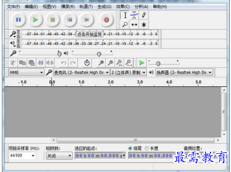231x172 pixels.
Task: Select the Selection (I-beam) tool
Action: click(125, 15)
